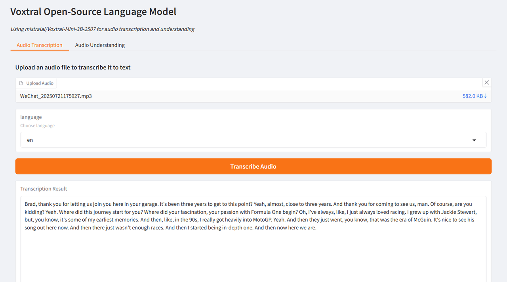
Task: Click the Transcription Result label
Action: tap(44, 189)
